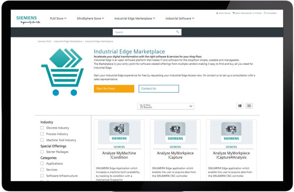Open the Analyze MyMachine /Condition title
Image resolution: width=294 pixels, height=192 pixels.
pyautogui.click(x=119, y=155)
